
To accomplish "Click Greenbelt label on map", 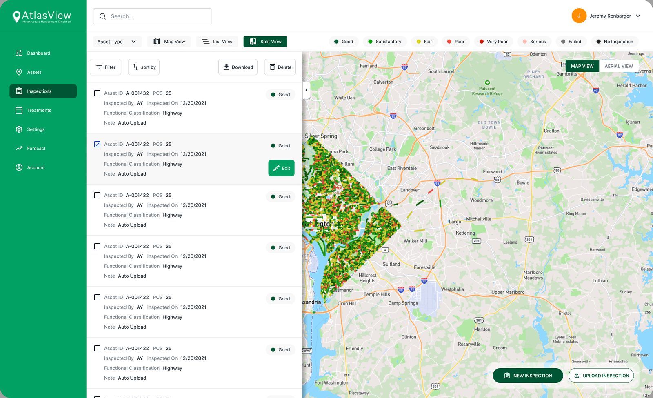I will (424, 128).
